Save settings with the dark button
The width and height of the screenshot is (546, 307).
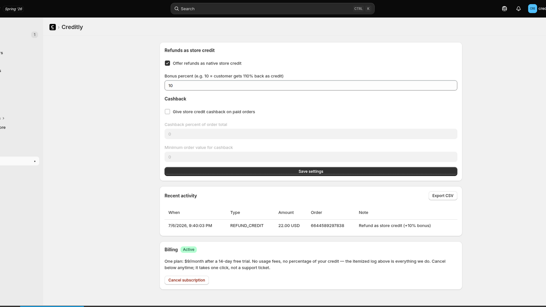311,172
